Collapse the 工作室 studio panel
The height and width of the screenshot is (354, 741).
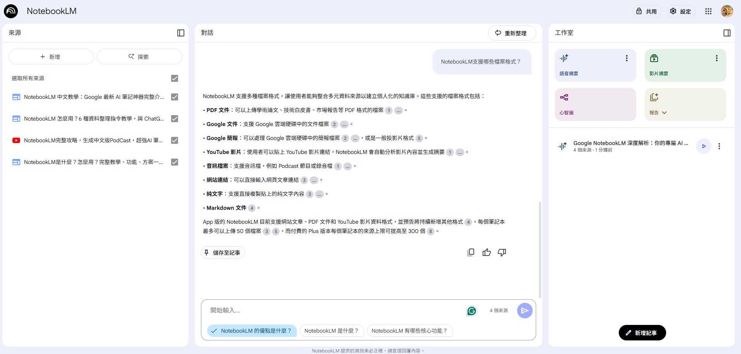click(x=727, y=33)
